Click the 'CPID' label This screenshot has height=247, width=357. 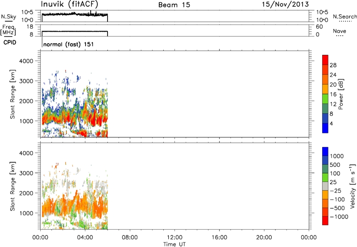click(10, 42)
